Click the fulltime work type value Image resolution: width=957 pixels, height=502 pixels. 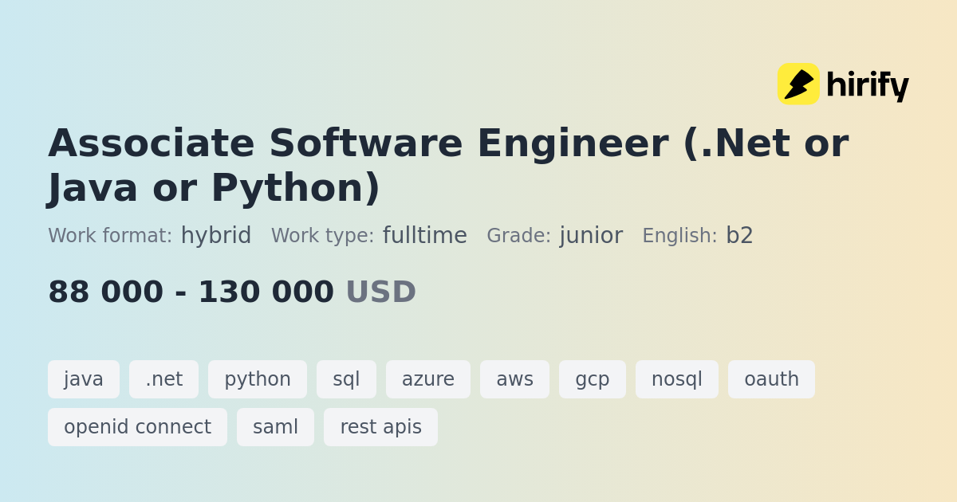[425, 236]
